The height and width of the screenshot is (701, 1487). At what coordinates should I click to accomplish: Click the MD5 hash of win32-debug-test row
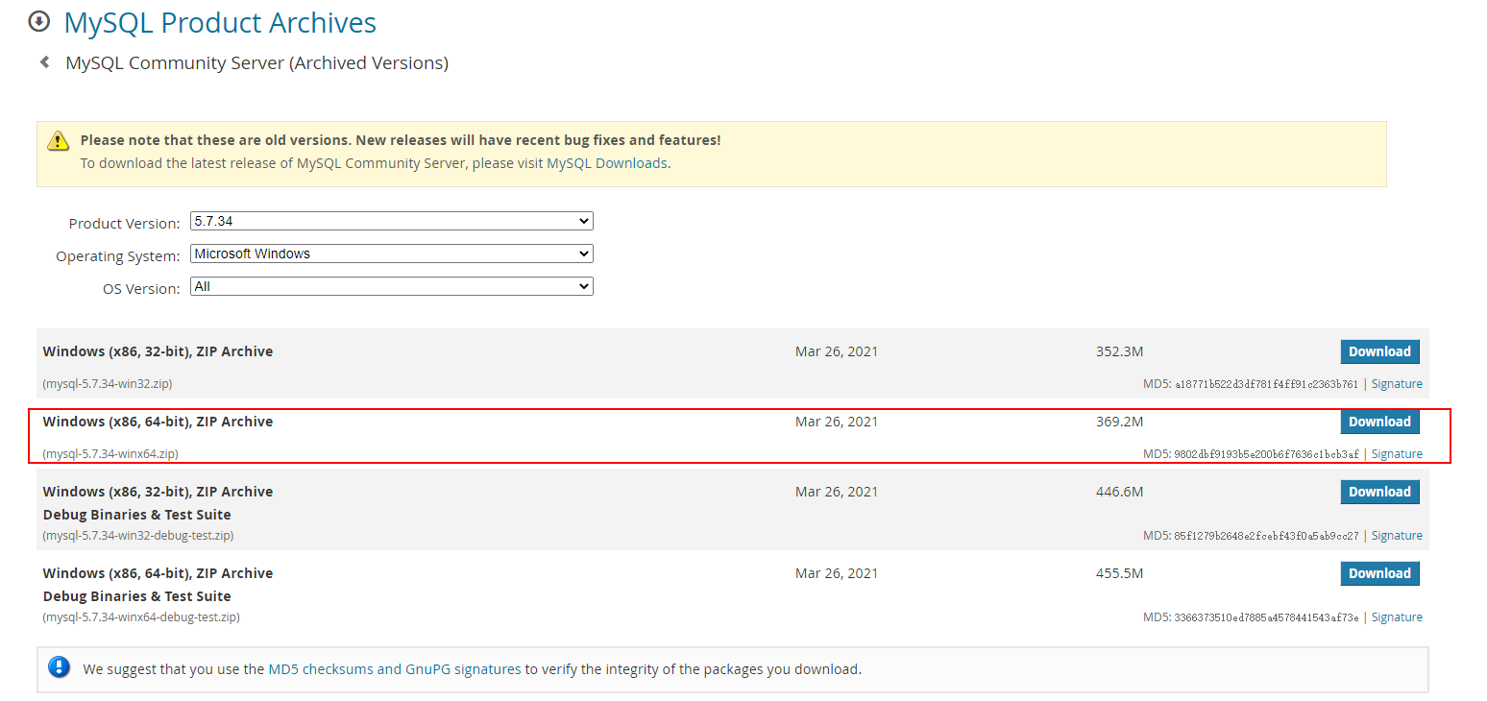(1266, 536)
